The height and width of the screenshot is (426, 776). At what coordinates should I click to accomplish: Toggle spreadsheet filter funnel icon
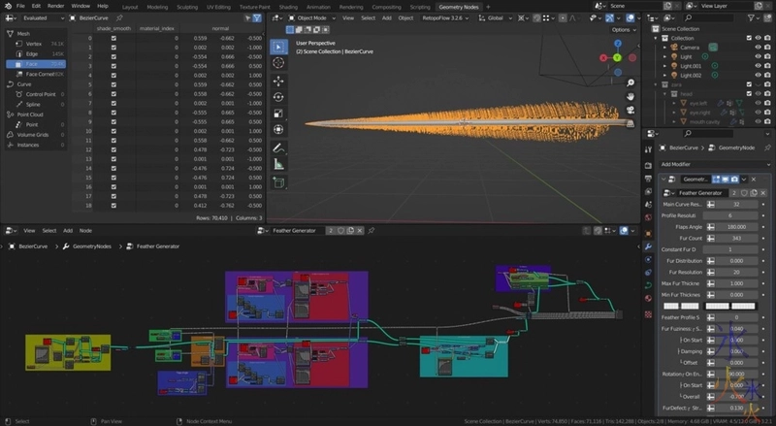259,17
